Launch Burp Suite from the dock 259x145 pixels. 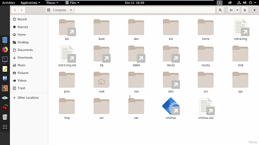coord(5,88)
